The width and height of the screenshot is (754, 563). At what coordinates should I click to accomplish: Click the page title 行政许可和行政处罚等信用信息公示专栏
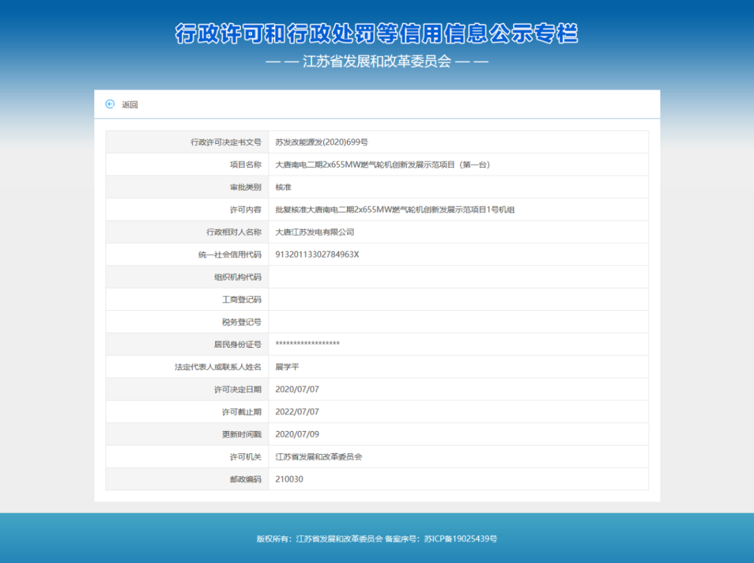[376, 33]
